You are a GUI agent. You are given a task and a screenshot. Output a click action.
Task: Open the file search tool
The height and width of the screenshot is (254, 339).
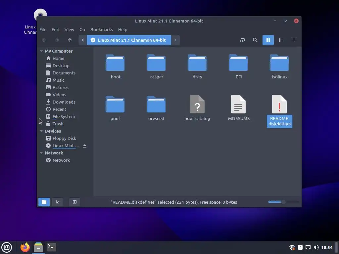pos(255,40)
